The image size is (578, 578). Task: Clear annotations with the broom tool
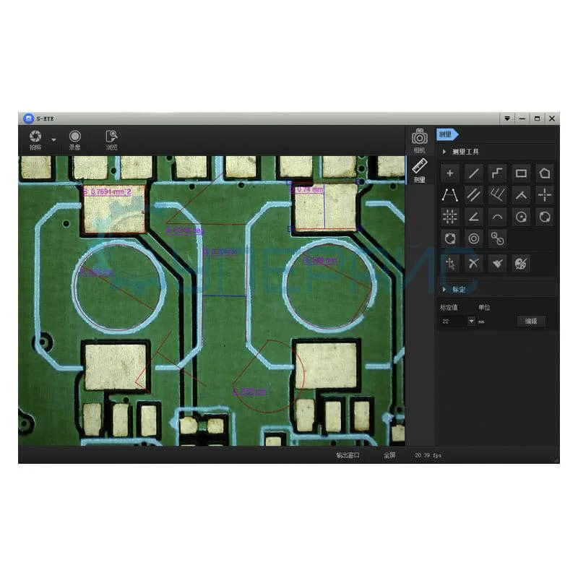pos(498,263)
